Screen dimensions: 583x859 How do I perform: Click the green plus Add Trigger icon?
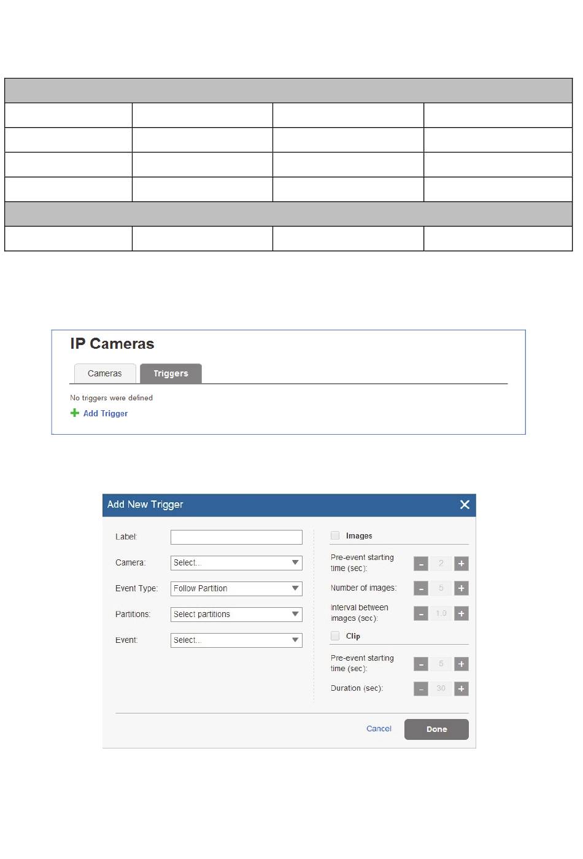tap(75, 413)
